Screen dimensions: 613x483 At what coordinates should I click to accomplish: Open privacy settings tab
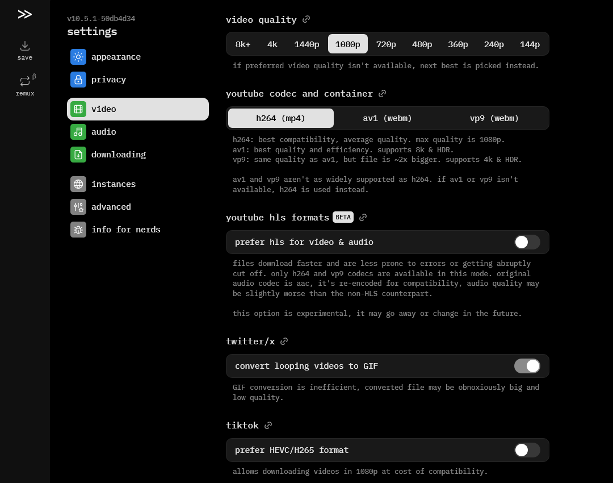pos(137,80)
